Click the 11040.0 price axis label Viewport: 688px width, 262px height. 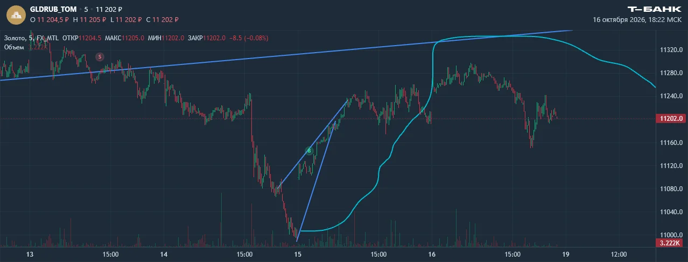[x=672, y=212]
